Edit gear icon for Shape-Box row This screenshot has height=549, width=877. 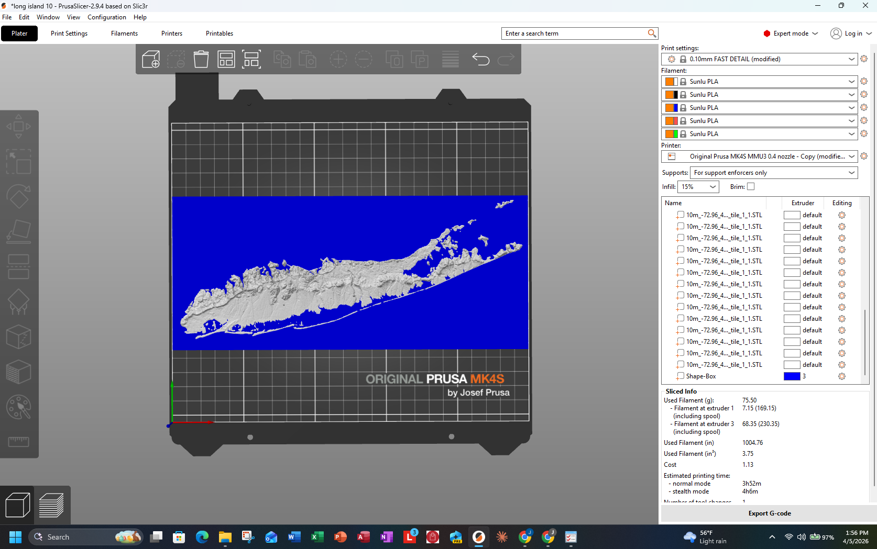tap(842, 376)
